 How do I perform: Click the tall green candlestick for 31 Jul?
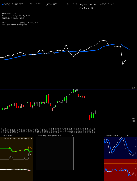click(x=47, y=98)
